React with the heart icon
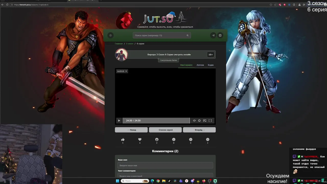Viewport: 327px width, 184px height. pos(140,140)
